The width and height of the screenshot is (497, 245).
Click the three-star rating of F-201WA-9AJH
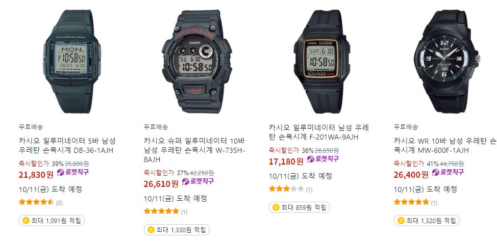[287, 189]
